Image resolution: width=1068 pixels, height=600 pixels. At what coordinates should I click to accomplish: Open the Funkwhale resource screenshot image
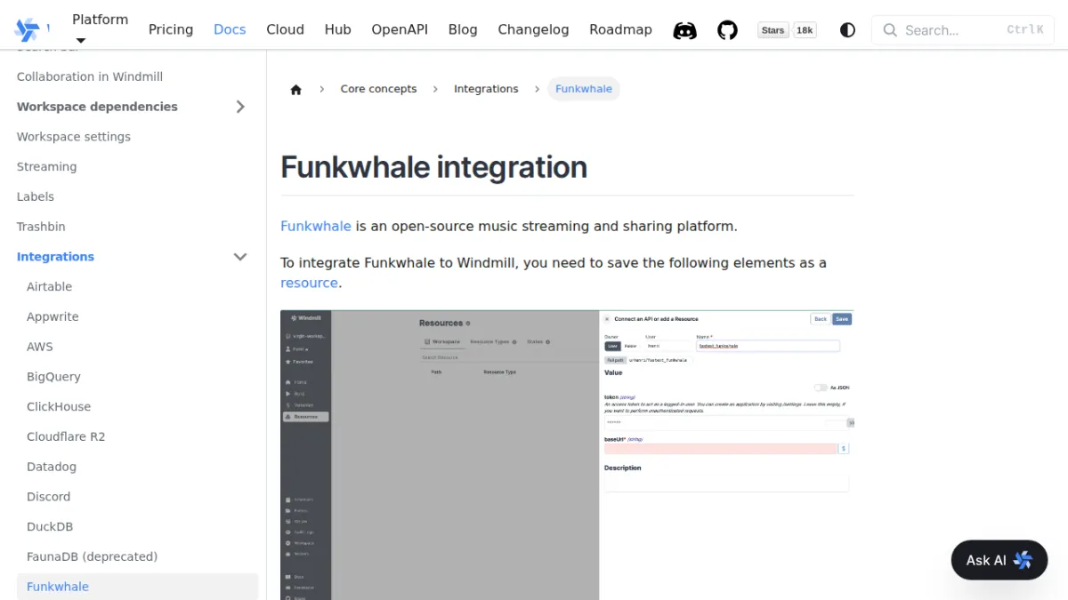(567, 455)
